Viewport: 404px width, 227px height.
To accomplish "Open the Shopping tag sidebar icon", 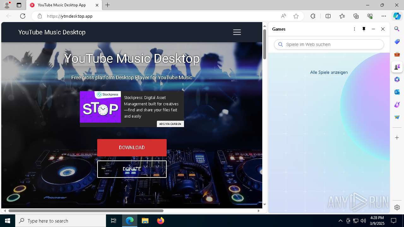I will click(397, 42).
